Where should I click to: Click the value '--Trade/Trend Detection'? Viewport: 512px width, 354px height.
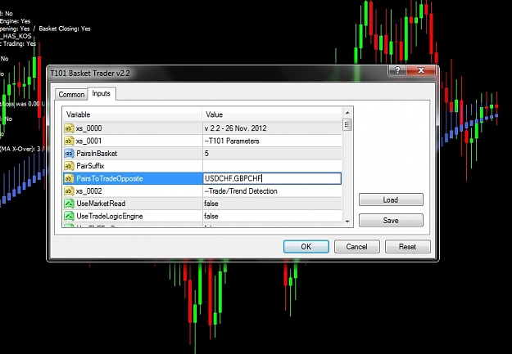pyautogui.click(x=241, y=191)
